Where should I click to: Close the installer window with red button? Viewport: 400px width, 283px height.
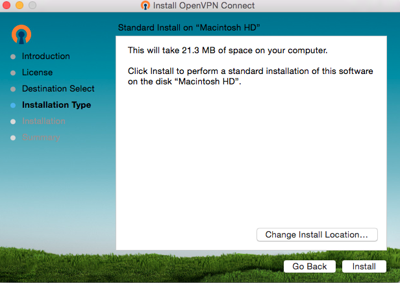6,5
